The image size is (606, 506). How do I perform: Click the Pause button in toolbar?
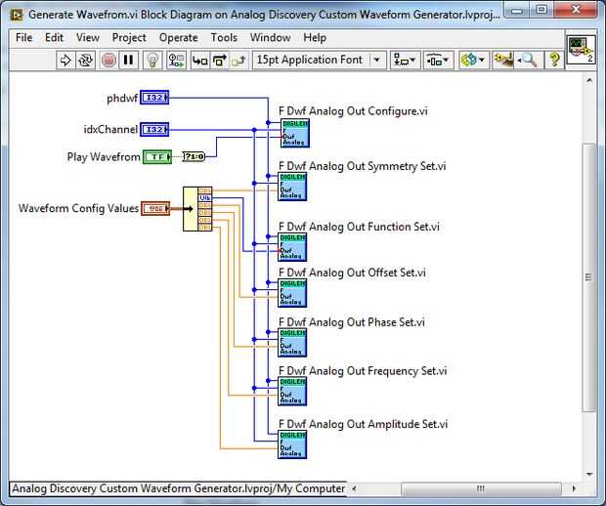[128, 61]
